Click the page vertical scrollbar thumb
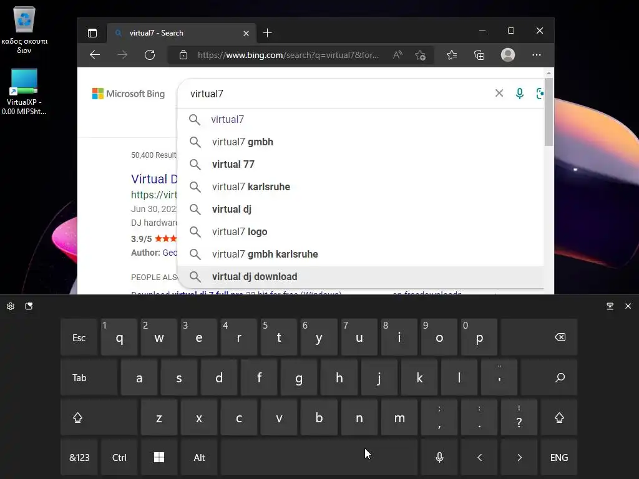This screenshot has width=639, height=479. (x=549, y=112)
